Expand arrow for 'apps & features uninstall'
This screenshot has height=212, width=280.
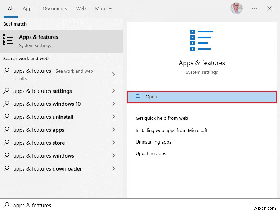114,117
